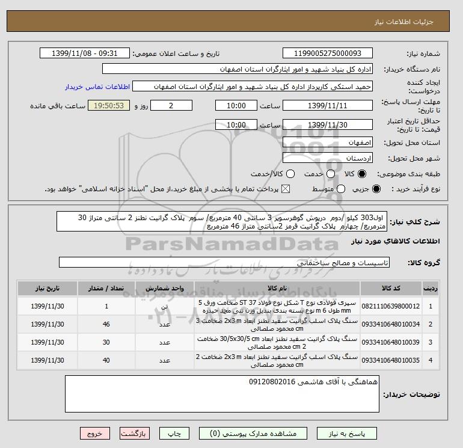Open buyer contact info link
Image resolution: width=463 pixels, height=448 pixels.
(97, 87)
